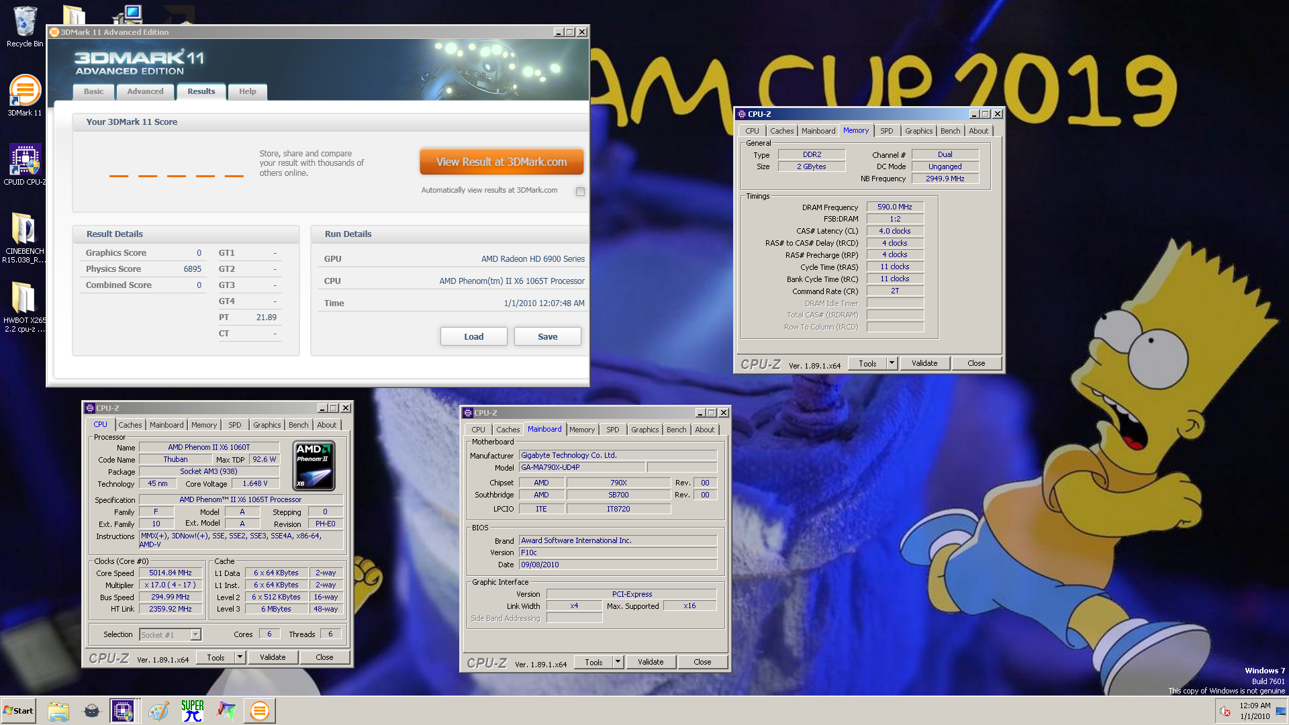Click the Load button in Run Details
1289x725 pixels.
pos(473,336)
